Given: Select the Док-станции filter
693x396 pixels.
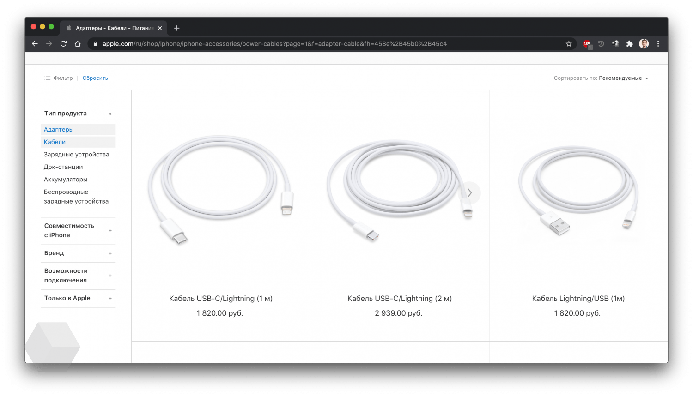Looking at the screenshot, I should pyautogui.click(x=63, y=167).
